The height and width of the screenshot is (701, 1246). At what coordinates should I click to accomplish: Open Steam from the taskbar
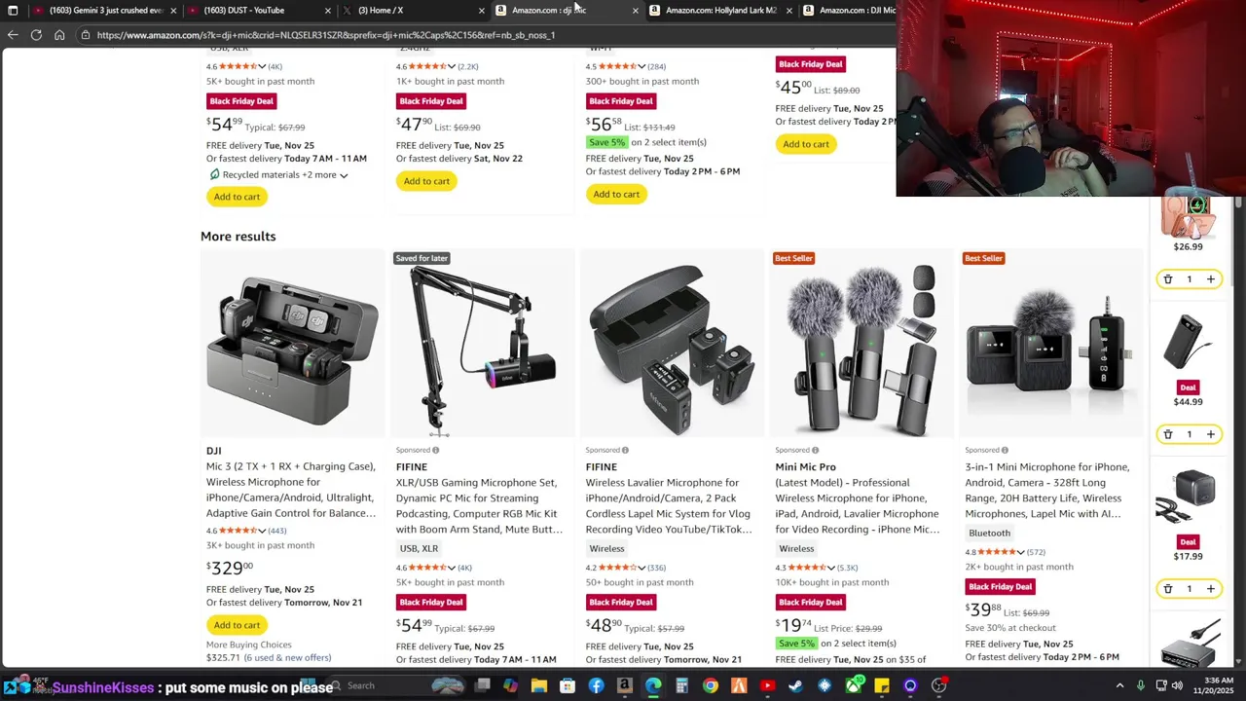click(x=796, y=686)
